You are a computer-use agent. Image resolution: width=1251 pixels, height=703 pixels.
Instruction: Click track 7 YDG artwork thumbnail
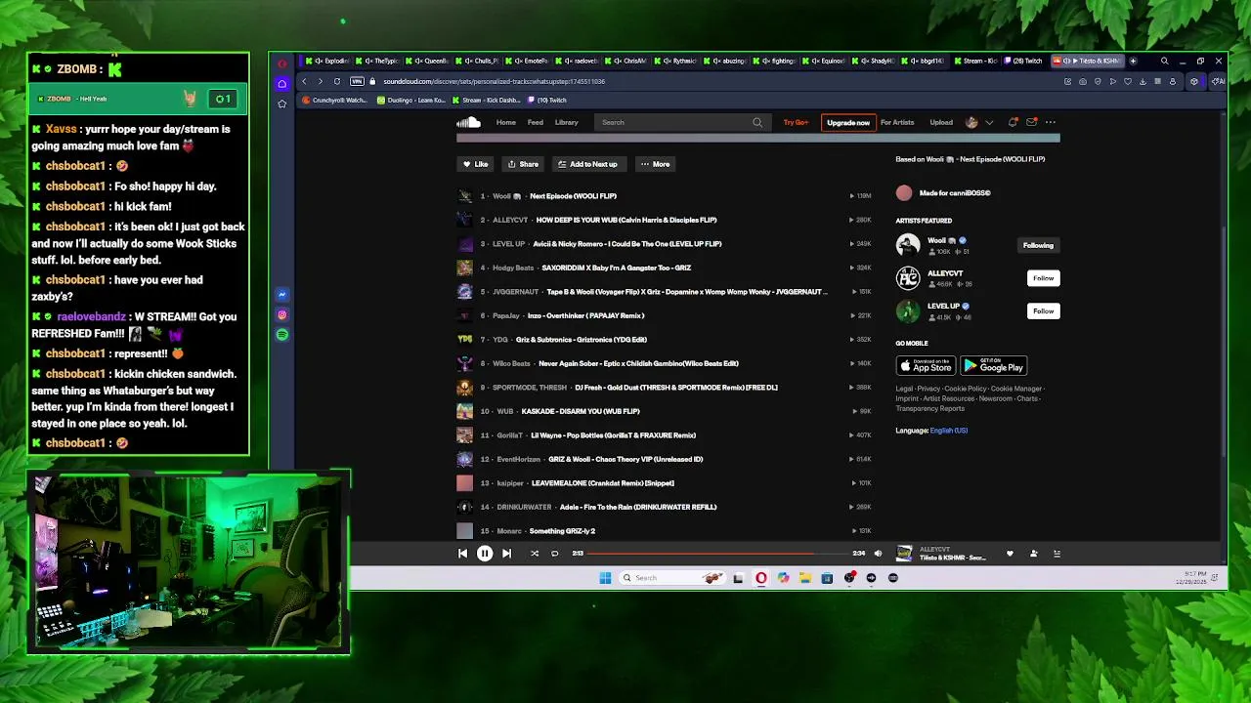coord(464,339)
